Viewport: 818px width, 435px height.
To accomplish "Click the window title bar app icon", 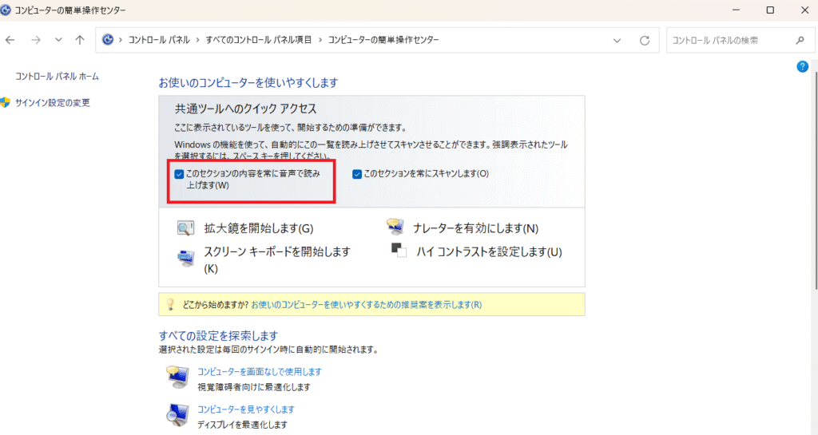I will tap(6, 10).
